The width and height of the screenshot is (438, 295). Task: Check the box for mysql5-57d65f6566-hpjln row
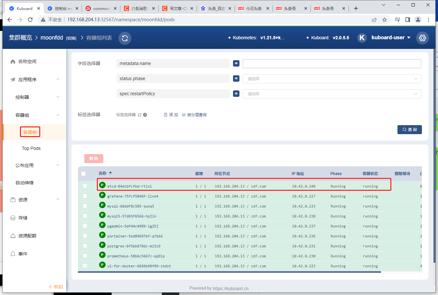(85, 216)
